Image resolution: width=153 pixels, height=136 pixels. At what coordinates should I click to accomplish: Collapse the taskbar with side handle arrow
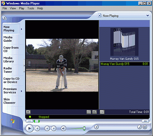(x=24, y=66)
